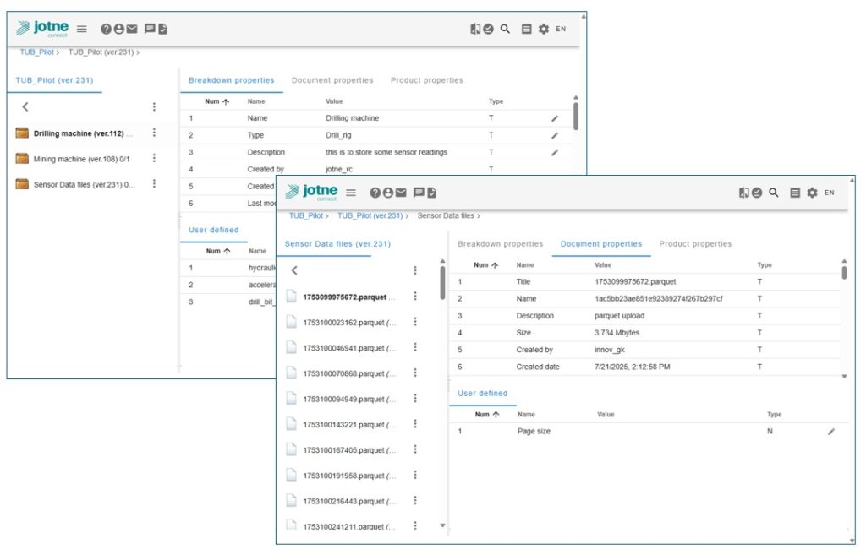Image resolution: width=866 pixels, height=555 pixels.
Task: Select Breakdown properties tab in Sensor Data window
Action: [500, 244]
